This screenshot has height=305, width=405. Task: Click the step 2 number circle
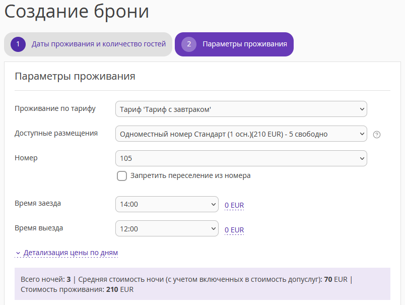[189, 44]
